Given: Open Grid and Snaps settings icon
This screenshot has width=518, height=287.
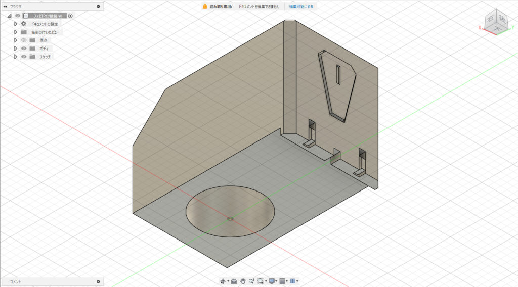Looking at the screenshot, I should 283,281.
